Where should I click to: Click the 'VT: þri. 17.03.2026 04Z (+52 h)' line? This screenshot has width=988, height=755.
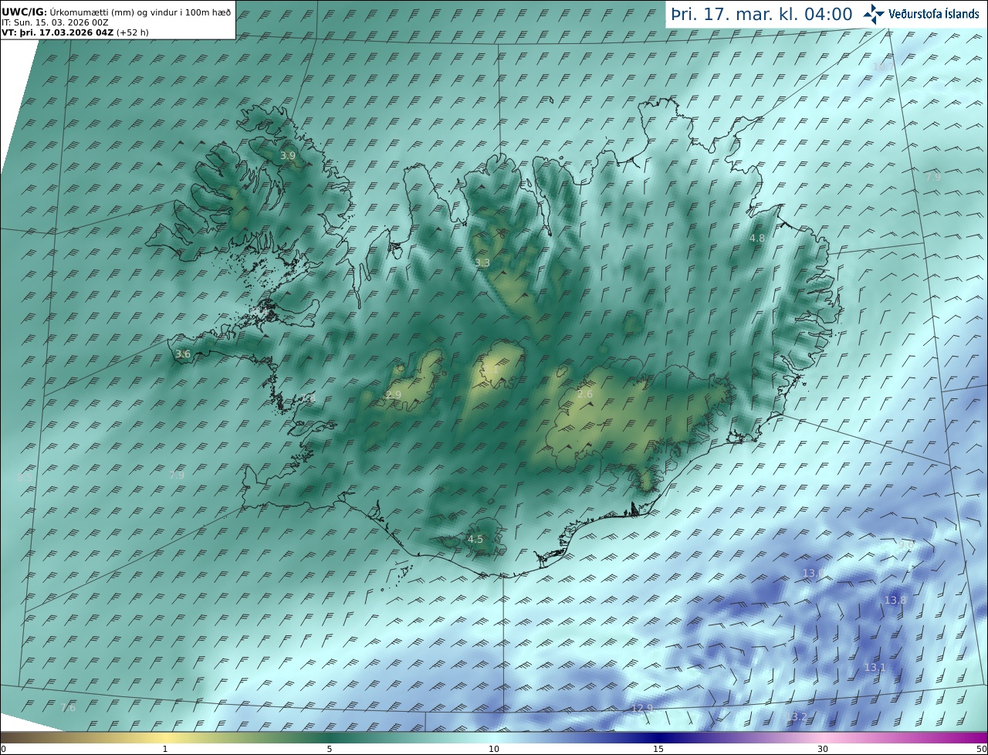click(75, 32)
